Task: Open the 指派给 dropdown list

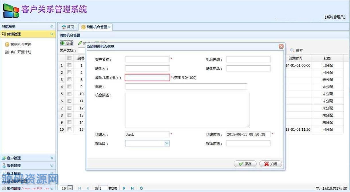Action: click(x=167, y=143)
